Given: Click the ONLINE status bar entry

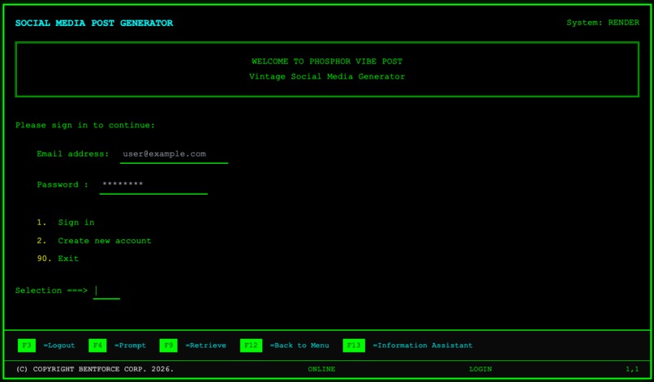Looking at the screenshot, I should tap(321, 369).
